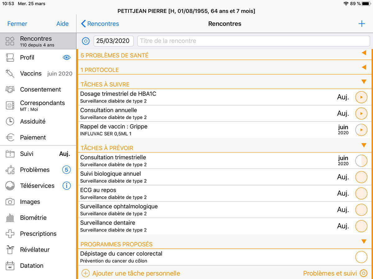The height and width of the screenshot is (279, 373).
Task: Toggle the Profil eye visibility icon
Action: 67,58
